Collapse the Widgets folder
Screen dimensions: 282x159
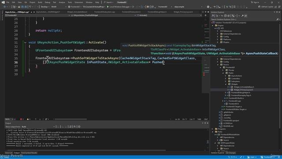click(226, 84)
